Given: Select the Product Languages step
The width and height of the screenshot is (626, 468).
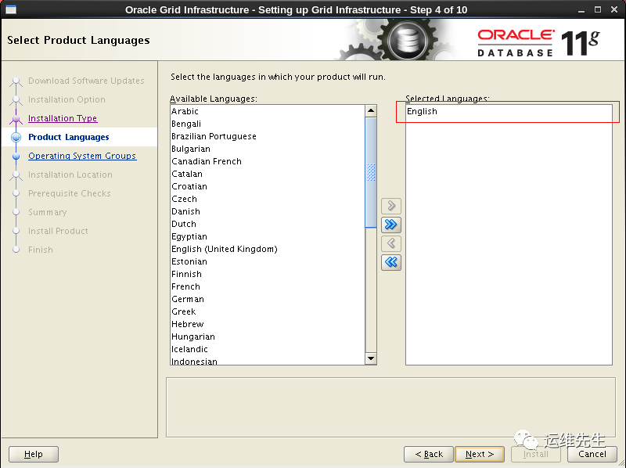Looking at the screenshot, I should pos(69,137).
